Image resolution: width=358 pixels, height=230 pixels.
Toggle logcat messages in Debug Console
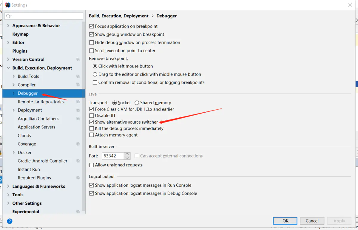pos(92,194)
